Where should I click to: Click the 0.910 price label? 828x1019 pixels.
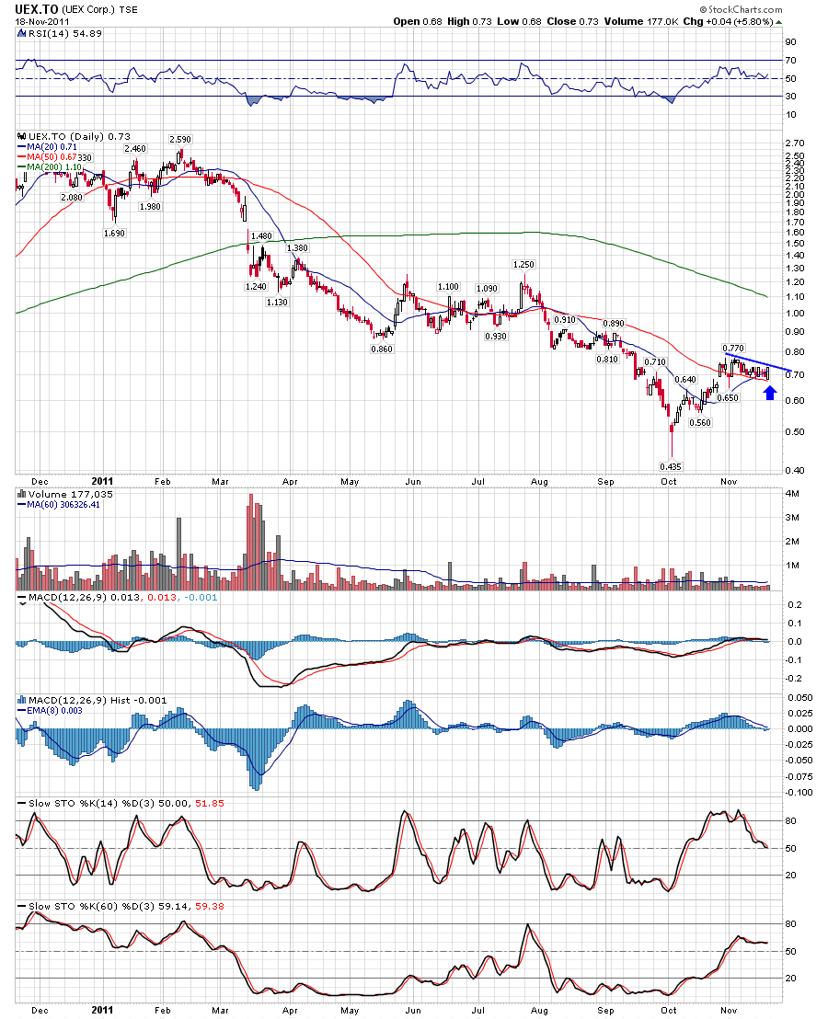pyautogui.click(x=565, y=320)
